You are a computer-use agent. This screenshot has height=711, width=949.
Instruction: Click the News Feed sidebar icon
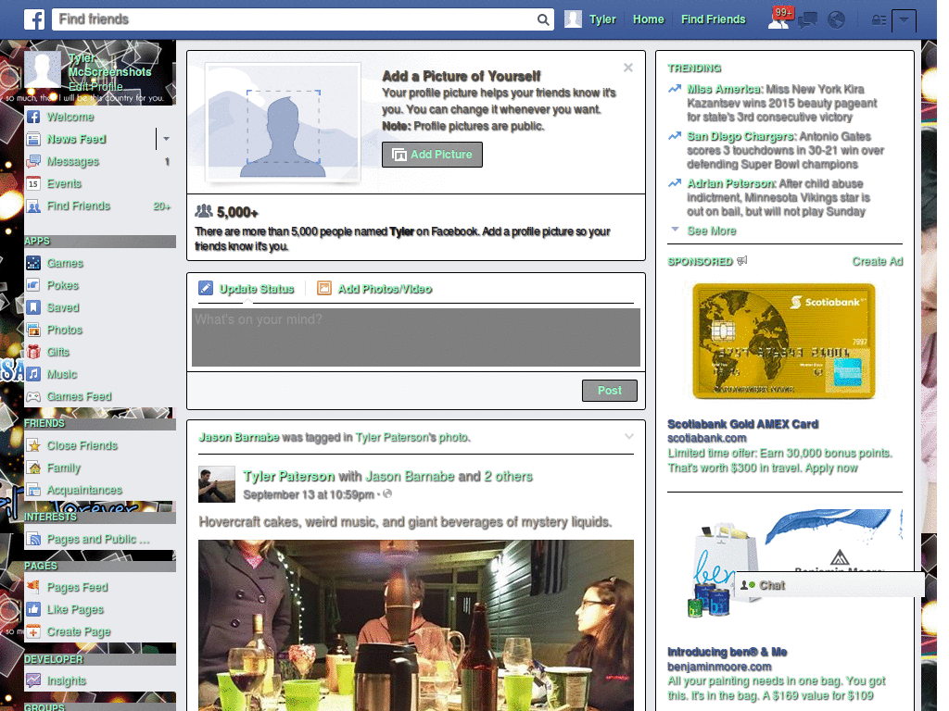(33, 139)
